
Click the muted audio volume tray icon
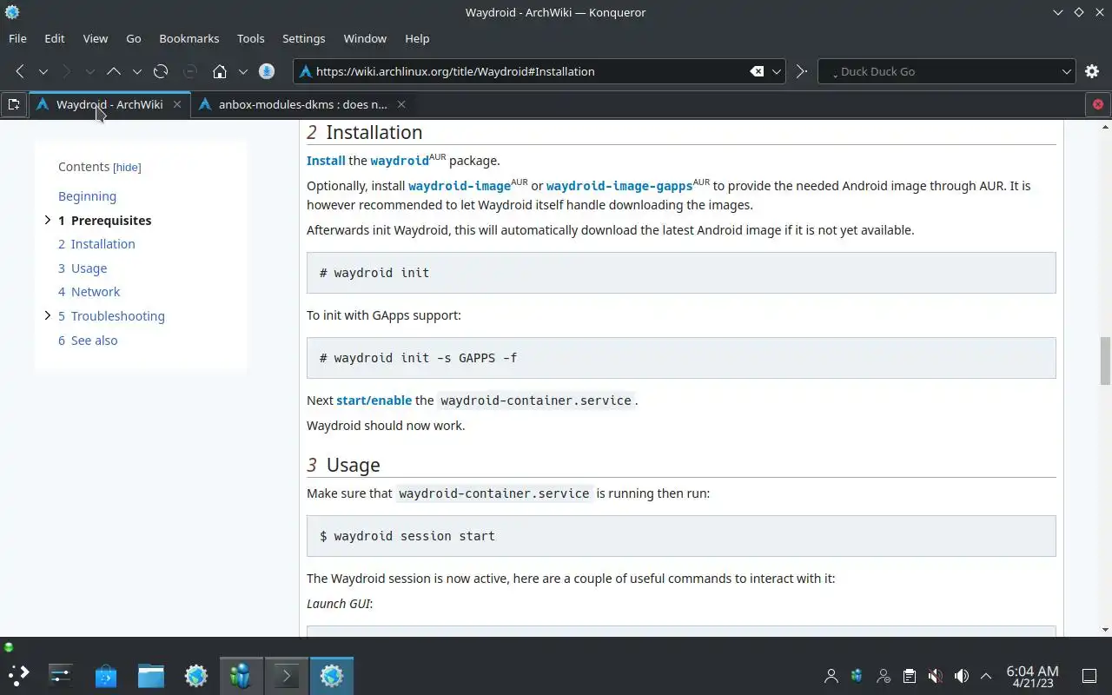click(935, 676)
